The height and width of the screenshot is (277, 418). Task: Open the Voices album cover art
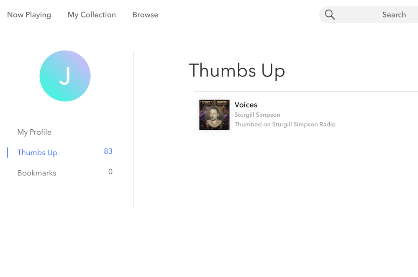point(214,115)
